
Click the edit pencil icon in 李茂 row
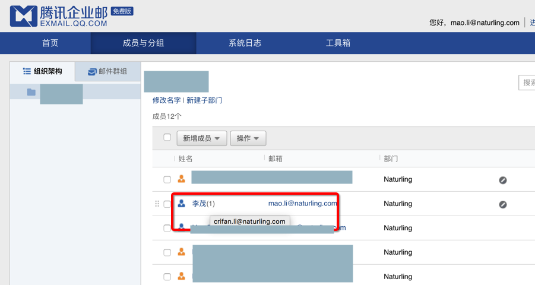pyautogui.click(x=503, y=204)
